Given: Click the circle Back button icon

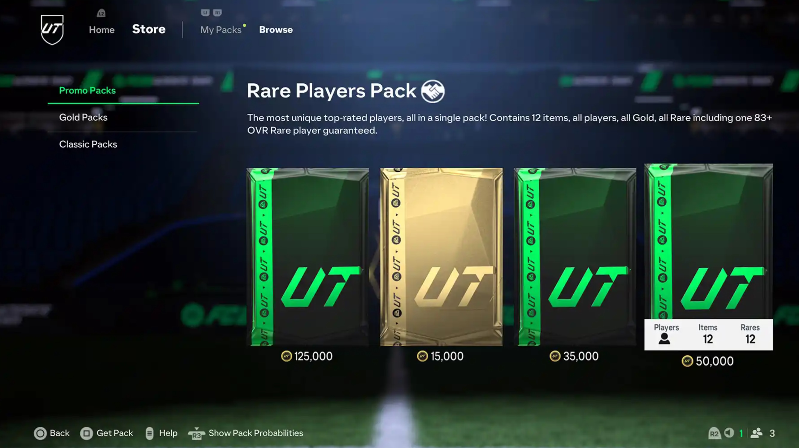Looking at the screenshot, I should pos(40,433).
